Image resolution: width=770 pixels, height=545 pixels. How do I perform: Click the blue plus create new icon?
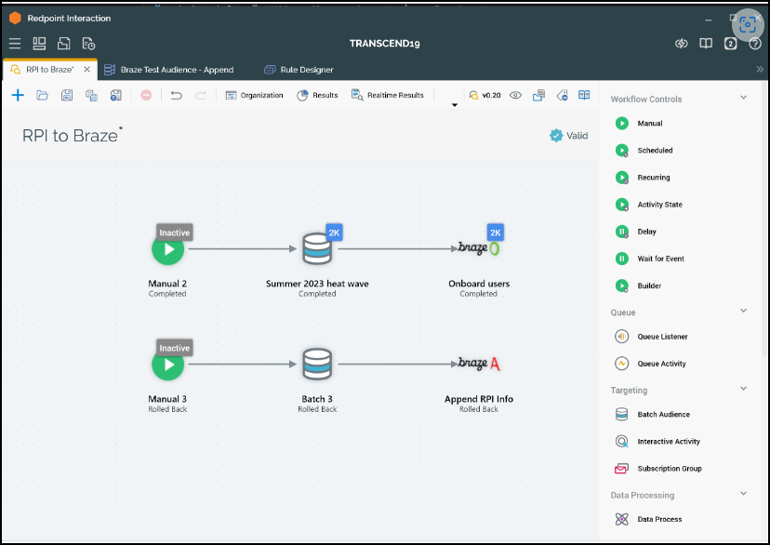(x=18, y=95)
